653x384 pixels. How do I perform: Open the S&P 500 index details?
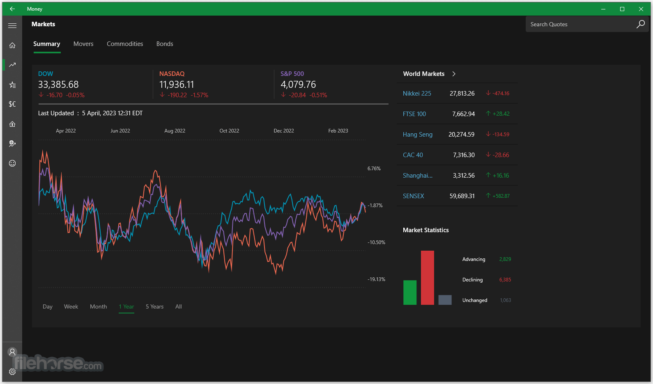[292, 74]
